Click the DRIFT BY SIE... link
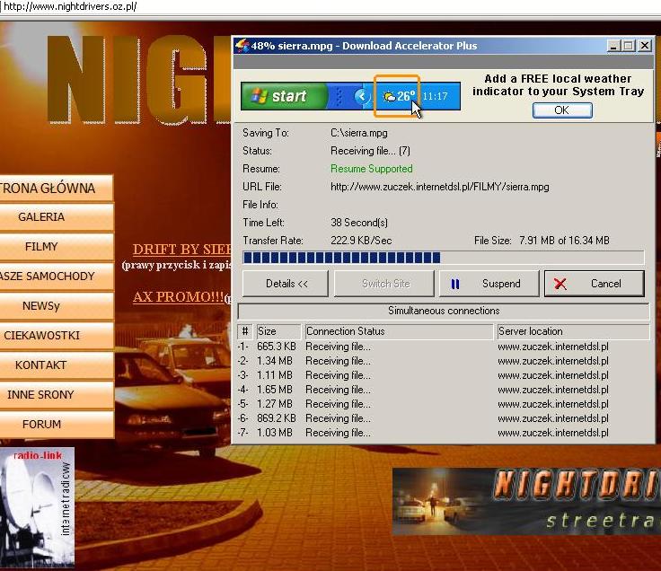This screenshot has width=661, height=571. click(182, 250)
